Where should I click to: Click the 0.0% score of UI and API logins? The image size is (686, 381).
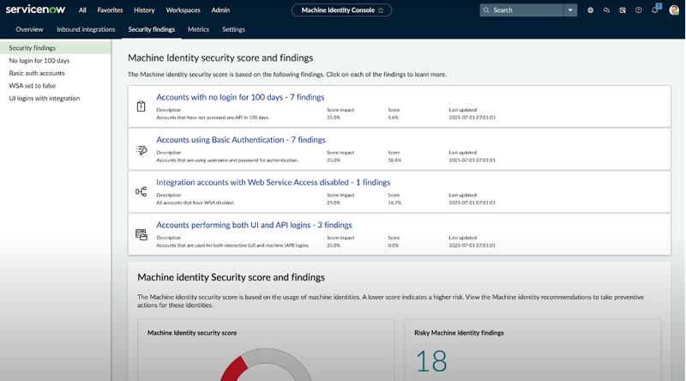(393, 245)
